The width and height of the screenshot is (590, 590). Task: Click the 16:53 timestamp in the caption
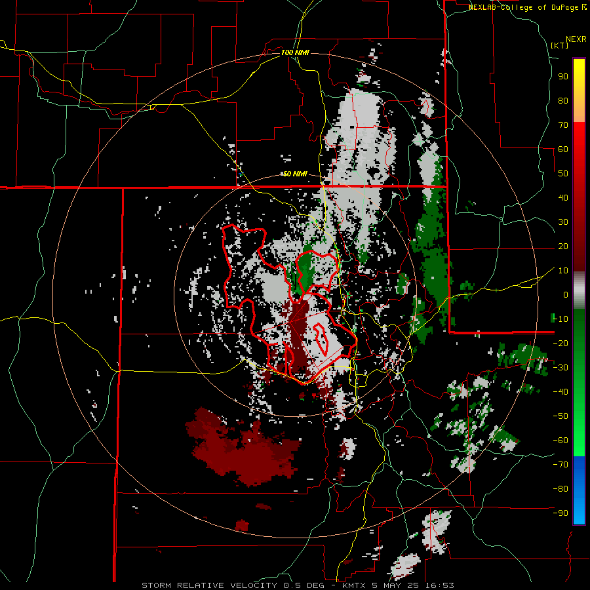click(439, 585)
